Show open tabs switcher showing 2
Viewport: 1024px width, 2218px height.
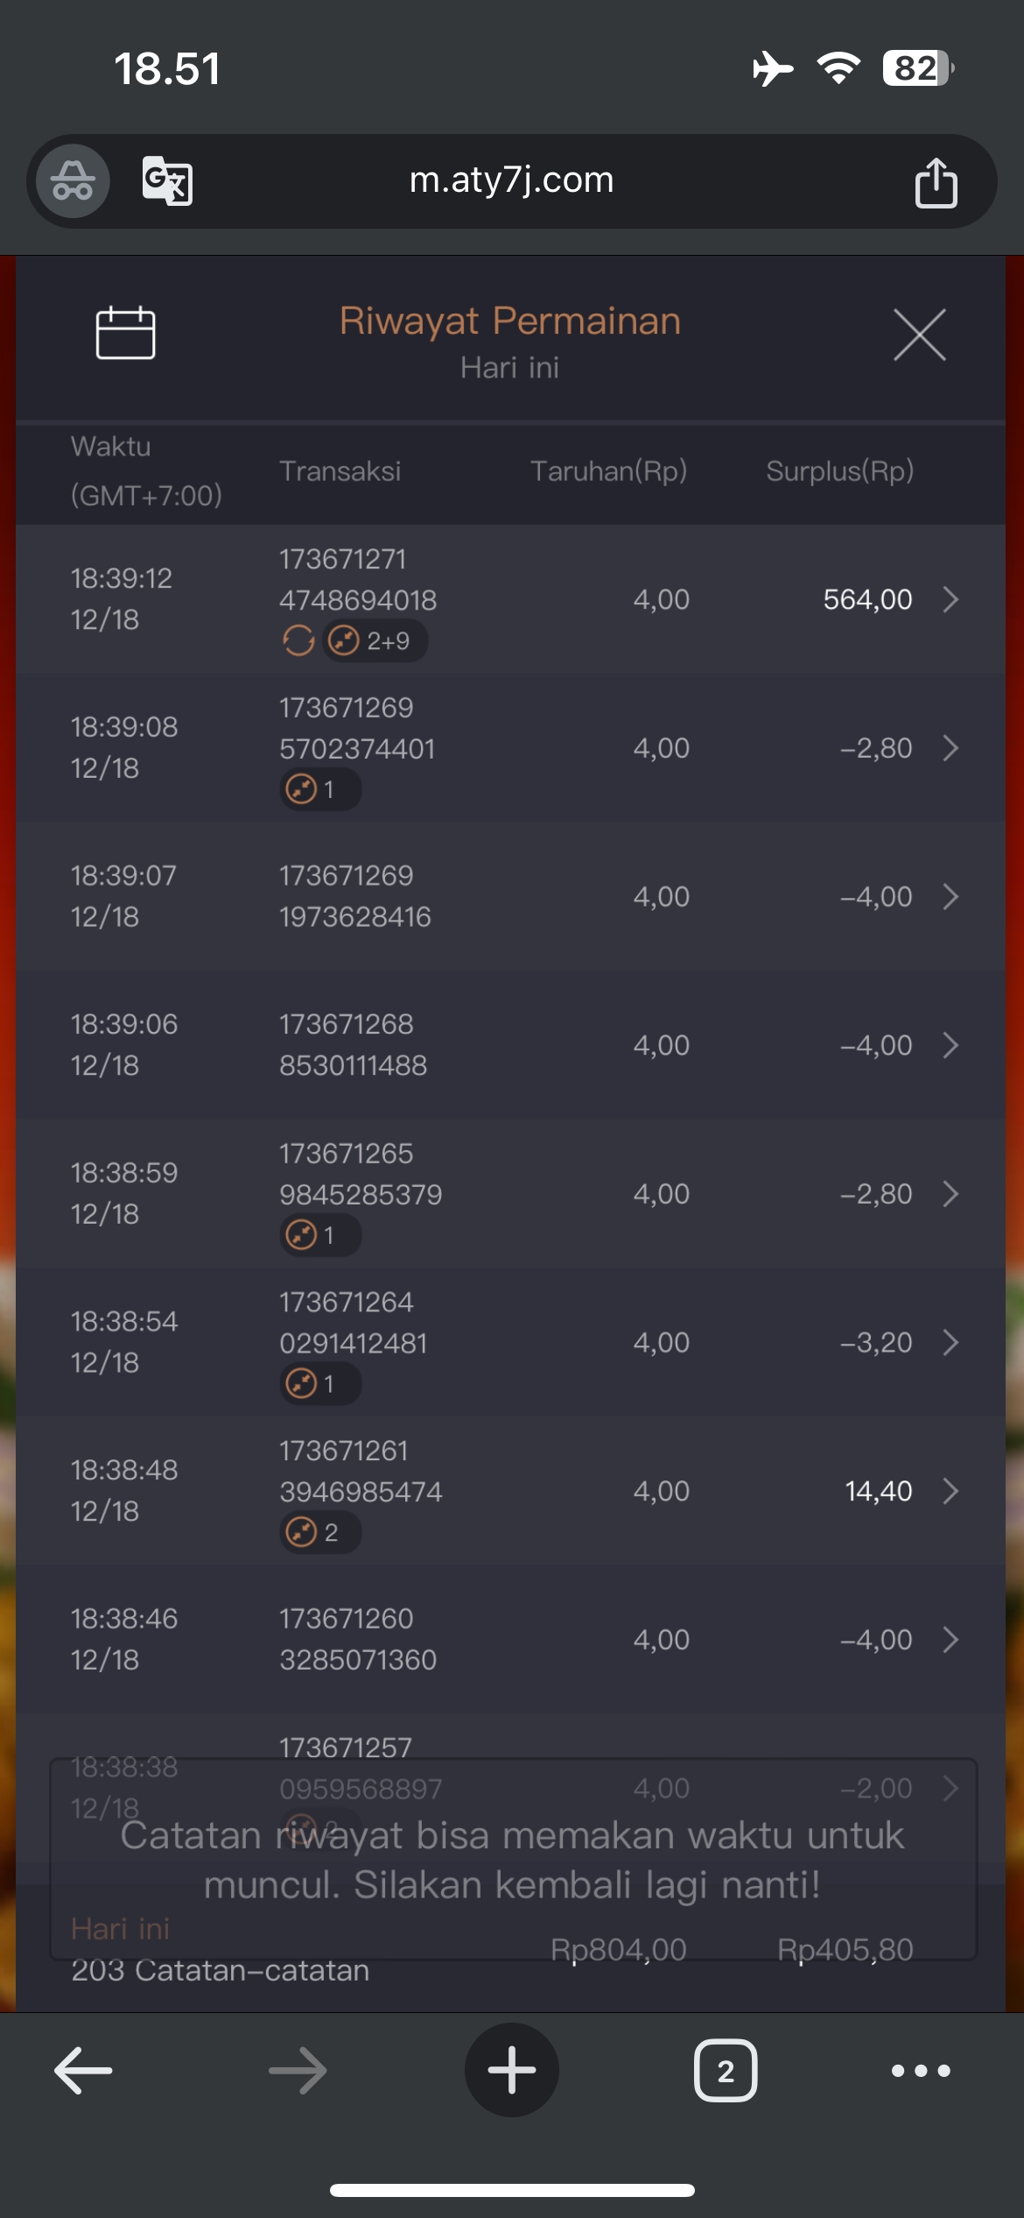click(725, 2071)
